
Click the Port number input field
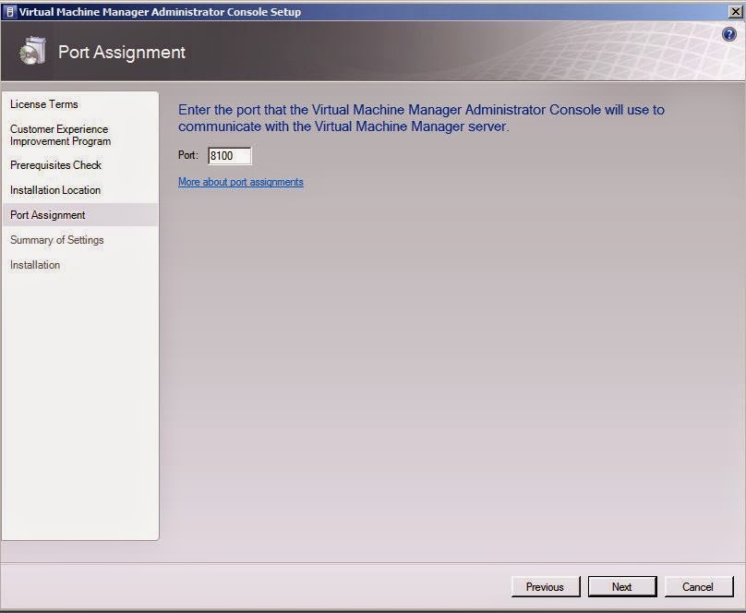tap(229, 156)
